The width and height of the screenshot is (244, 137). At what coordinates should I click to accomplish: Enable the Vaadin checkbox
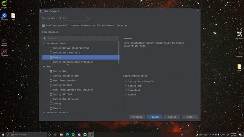[x=51, y=108]
